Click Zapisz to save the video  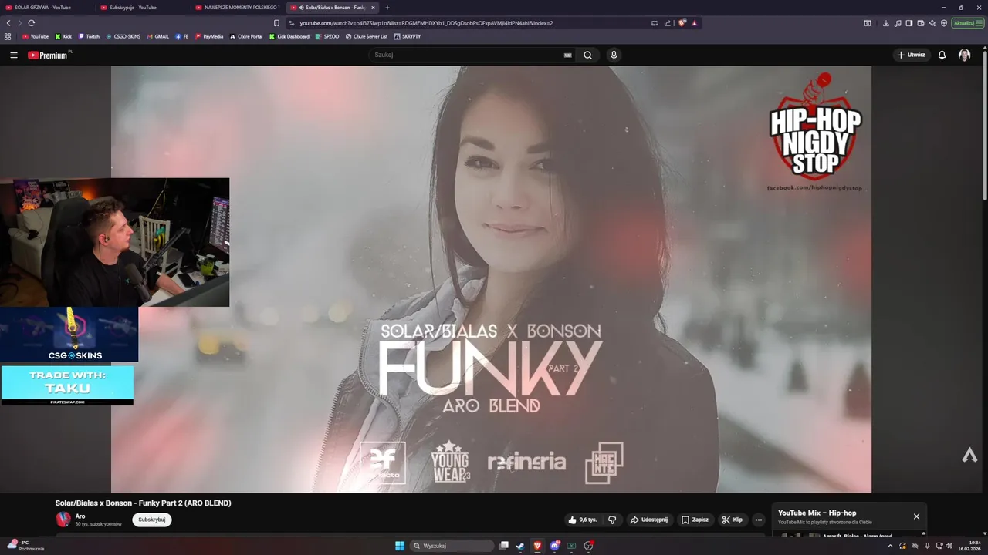pyautogui.click(x=695, y=520)
